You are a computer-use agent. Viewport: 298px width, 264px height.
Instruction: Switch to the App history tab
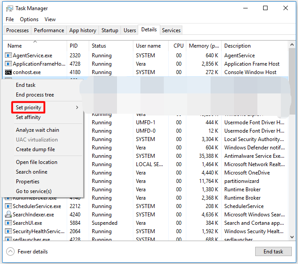coord(83,30)
